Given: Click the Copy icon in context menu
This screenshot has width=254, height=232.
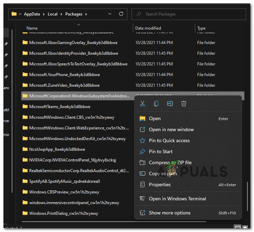Looking at the screenshot, I should pyautogui.click(x=156, y=104).
